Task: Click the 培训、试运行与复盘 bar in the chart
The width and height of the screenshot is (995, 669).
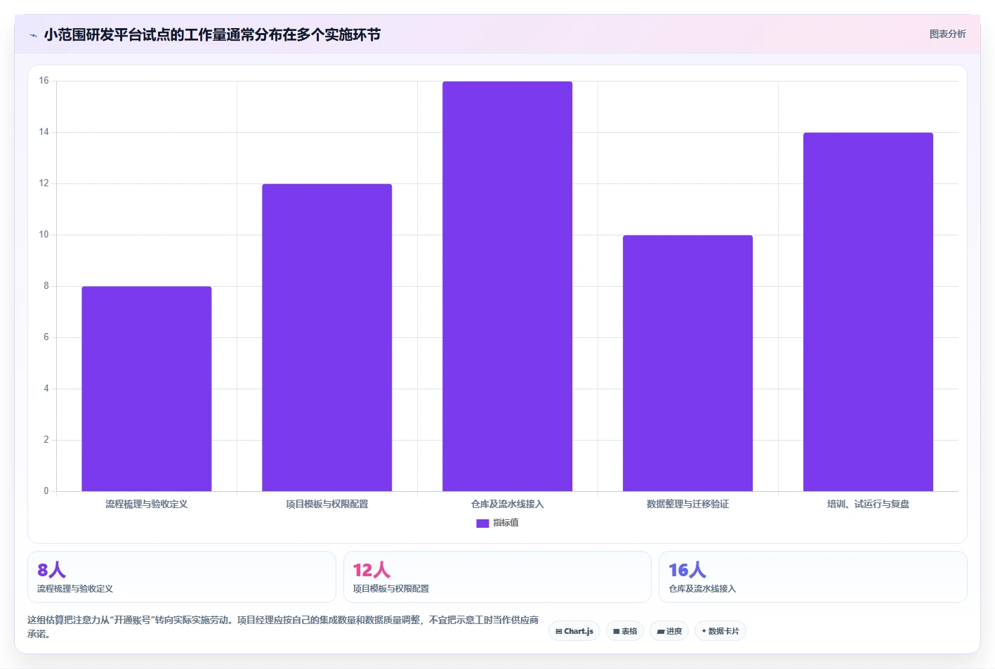Action: (x=869, y=312)
